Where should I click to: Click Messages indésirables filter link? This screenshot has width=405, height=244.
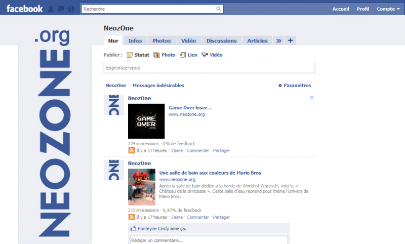click(x=158, y=86)
